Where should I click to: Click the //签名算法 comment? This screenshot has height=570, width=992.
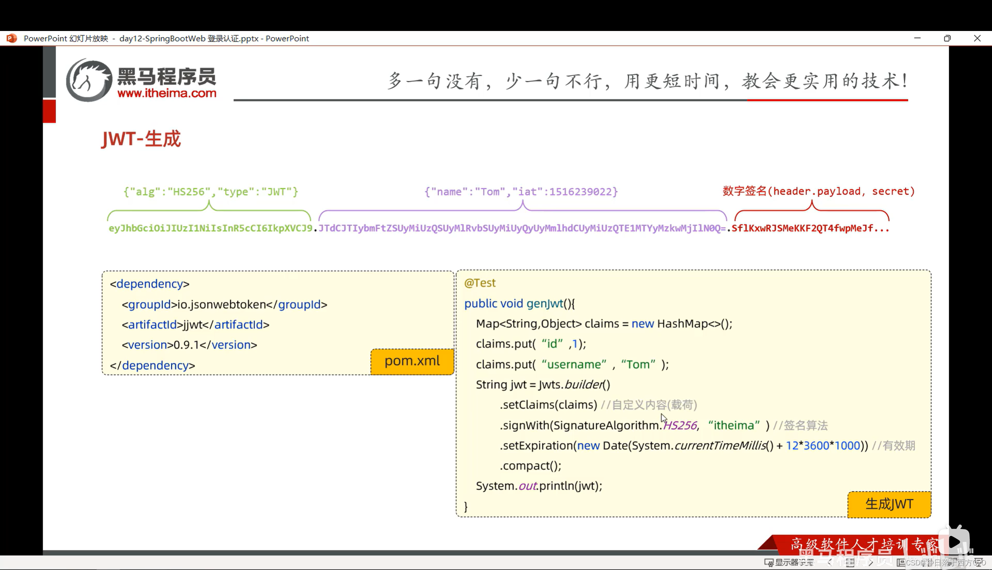tap(801, 426)
